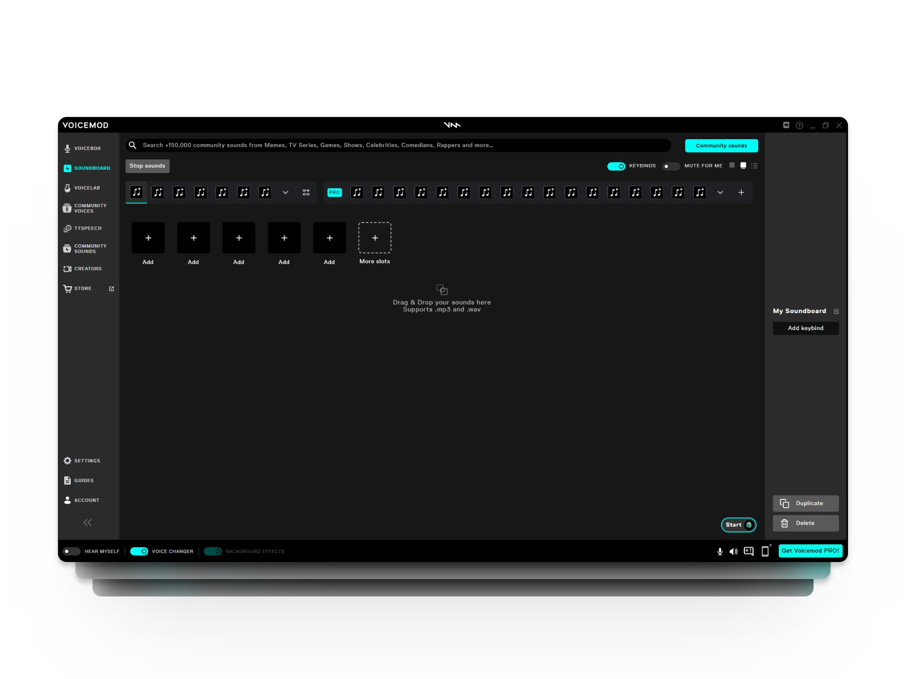Click the Stop sounds button

(x=147, y=166)
